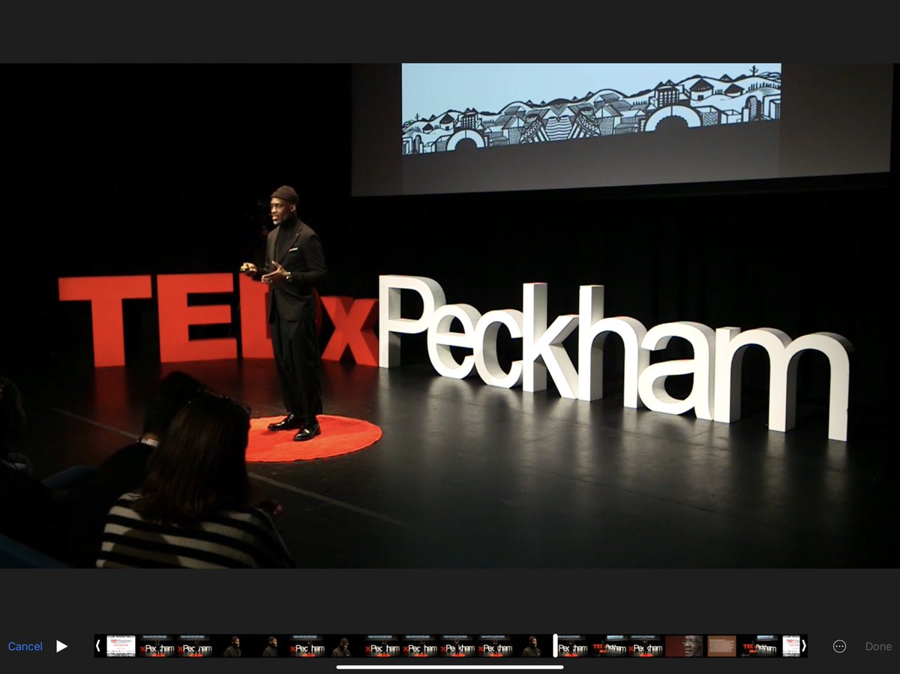This screenshot has height=674, width=900.
Task: Jump to the last white thumbnail in filmstrip
Action: (x=791, y=646)
